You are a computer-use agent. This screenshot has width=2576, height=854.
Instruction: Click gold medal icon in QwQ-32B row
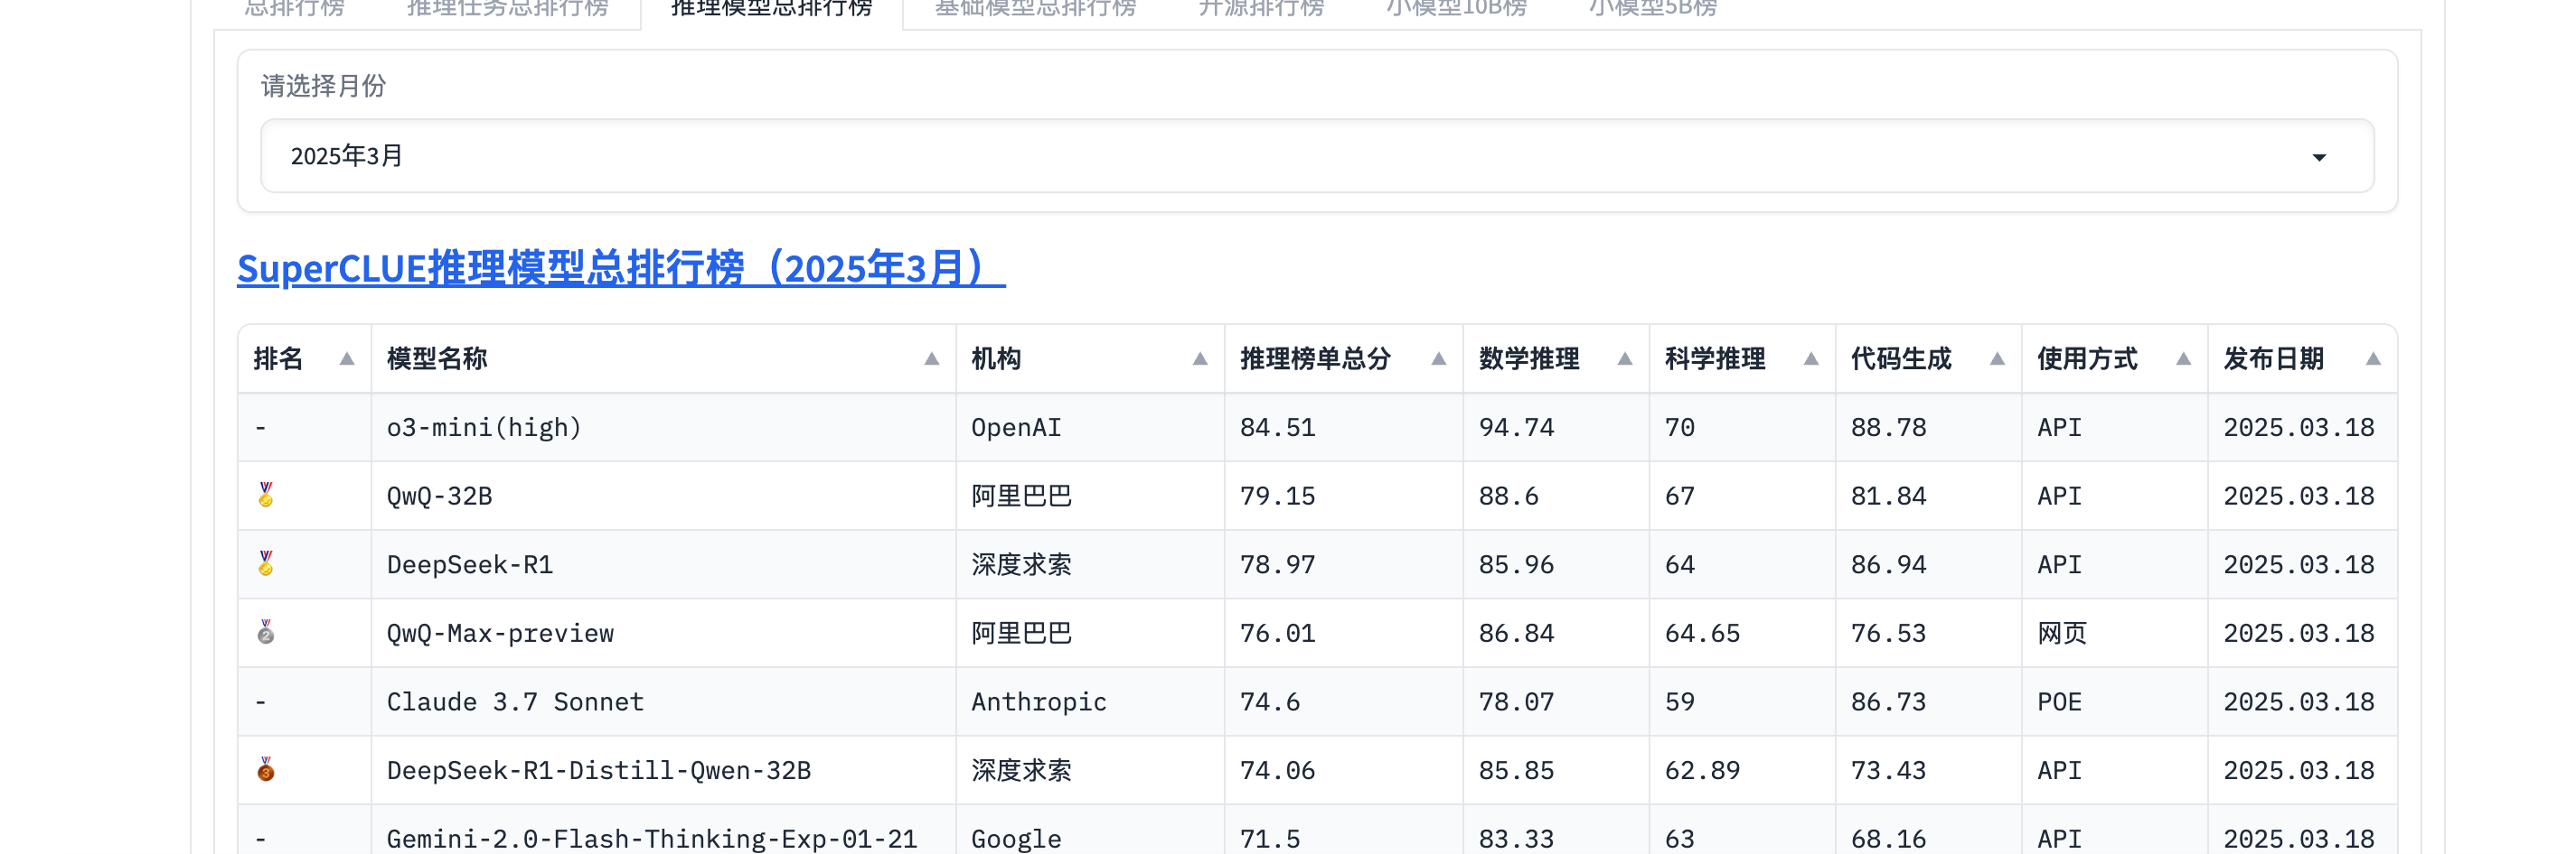(266, 496)
